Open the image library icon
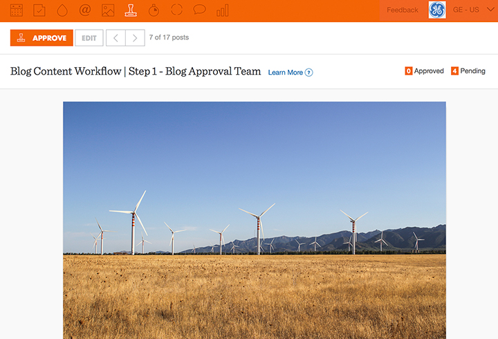 108,10
